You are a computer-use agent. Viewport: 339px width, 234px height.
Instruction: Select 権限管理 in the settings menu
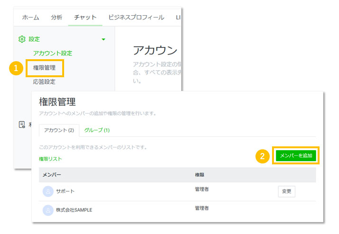44,68
